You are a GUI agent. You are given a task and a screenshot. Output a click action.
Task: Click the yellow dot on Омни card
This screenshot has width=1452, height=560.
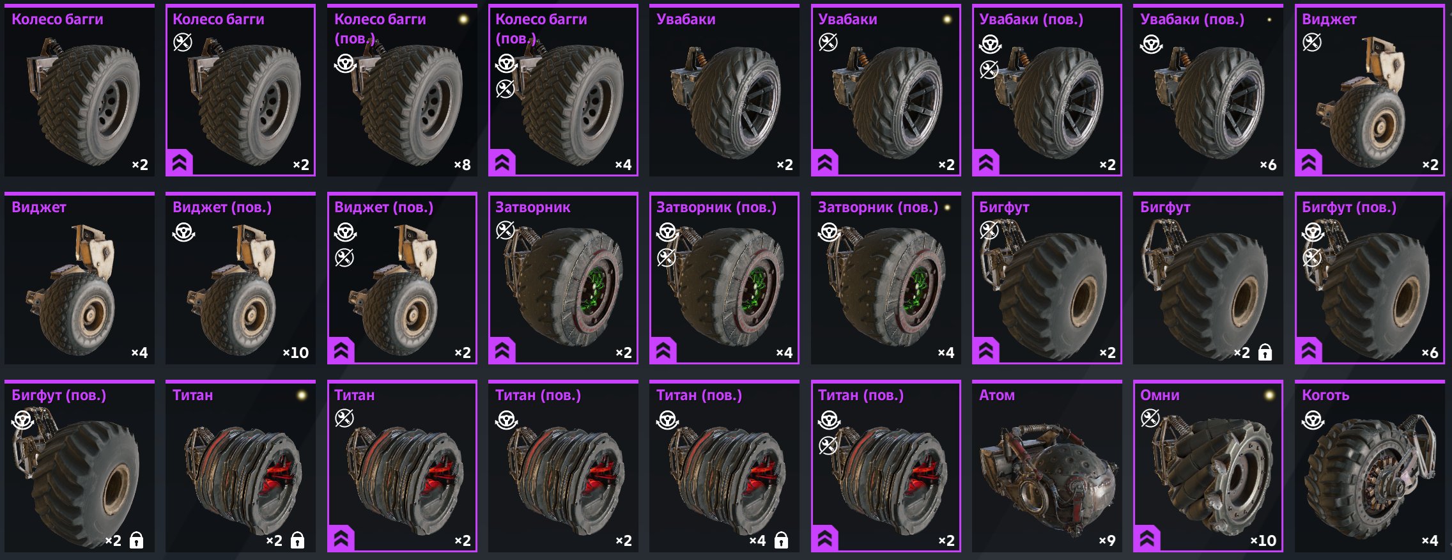pyautogui.click(x=1269, y=395)
